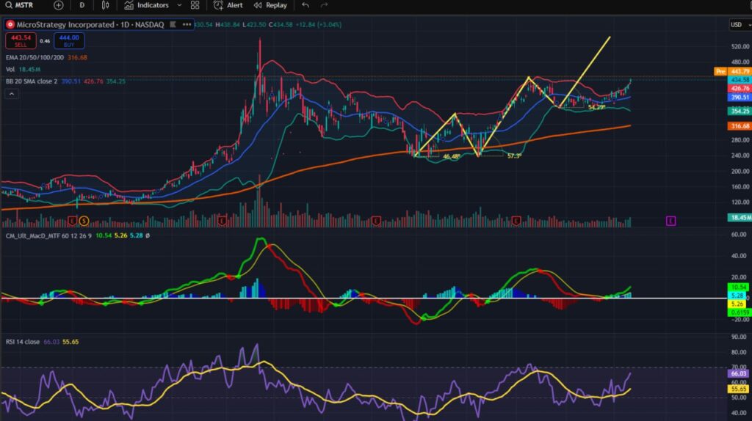Click the 46.48° angle label on chart
Screen dimensions: 752x421
pyautogui.click(x=452, y=157)
